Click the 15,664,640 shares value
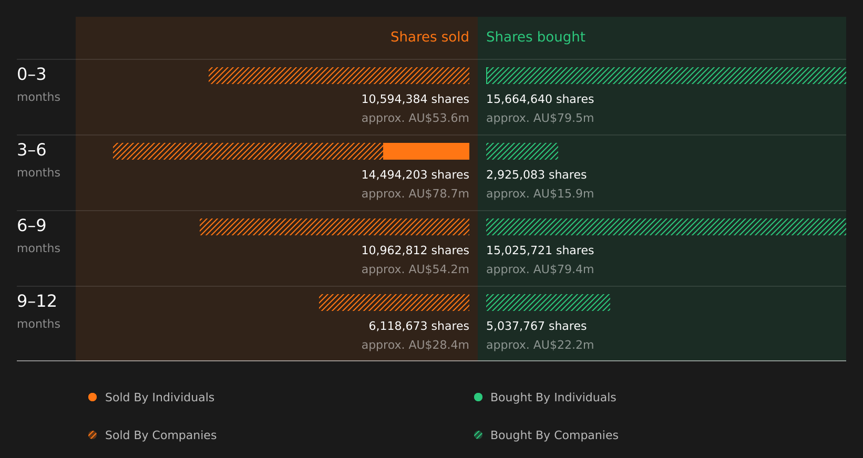This screenshot has height=458, width=863. (x=540, y=99)
